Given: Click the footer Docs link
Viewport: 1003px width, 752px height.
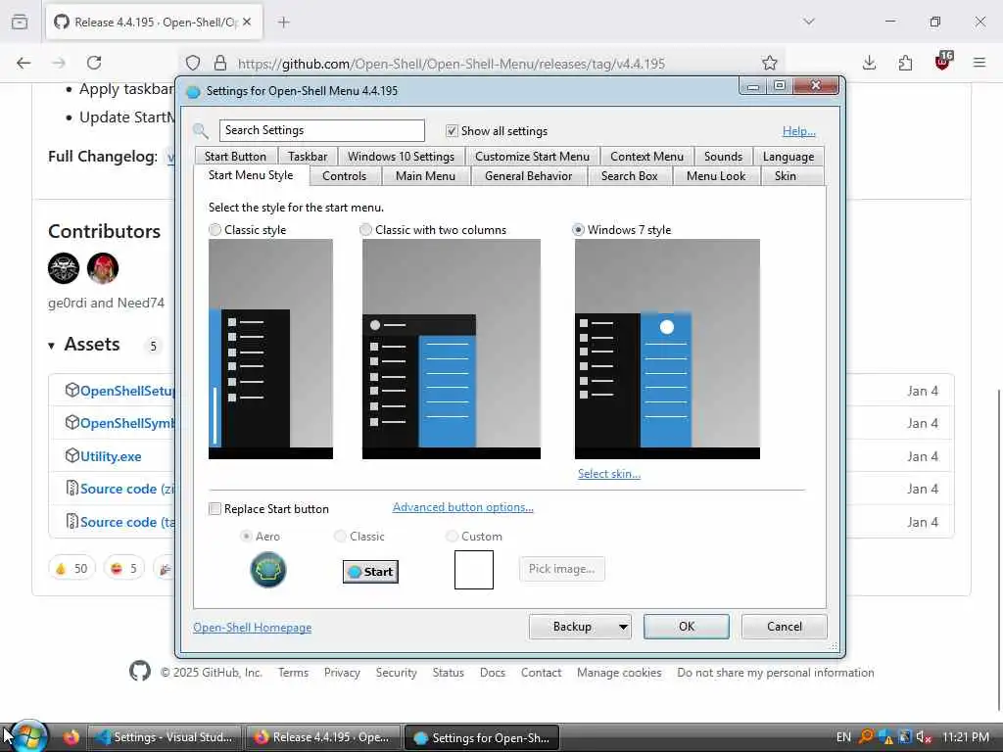Looking at the screenshot, I should click(x=493, y=673).
